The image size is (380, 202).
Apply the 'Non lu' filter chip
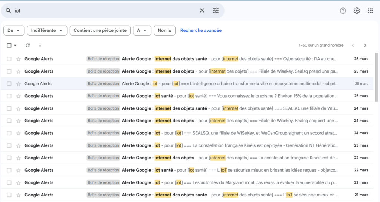tap(164, 30)
